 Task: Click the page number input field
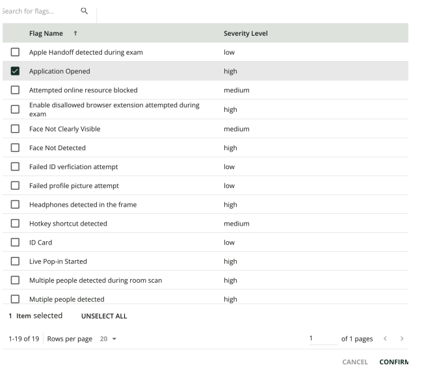(x=323, y=338)
